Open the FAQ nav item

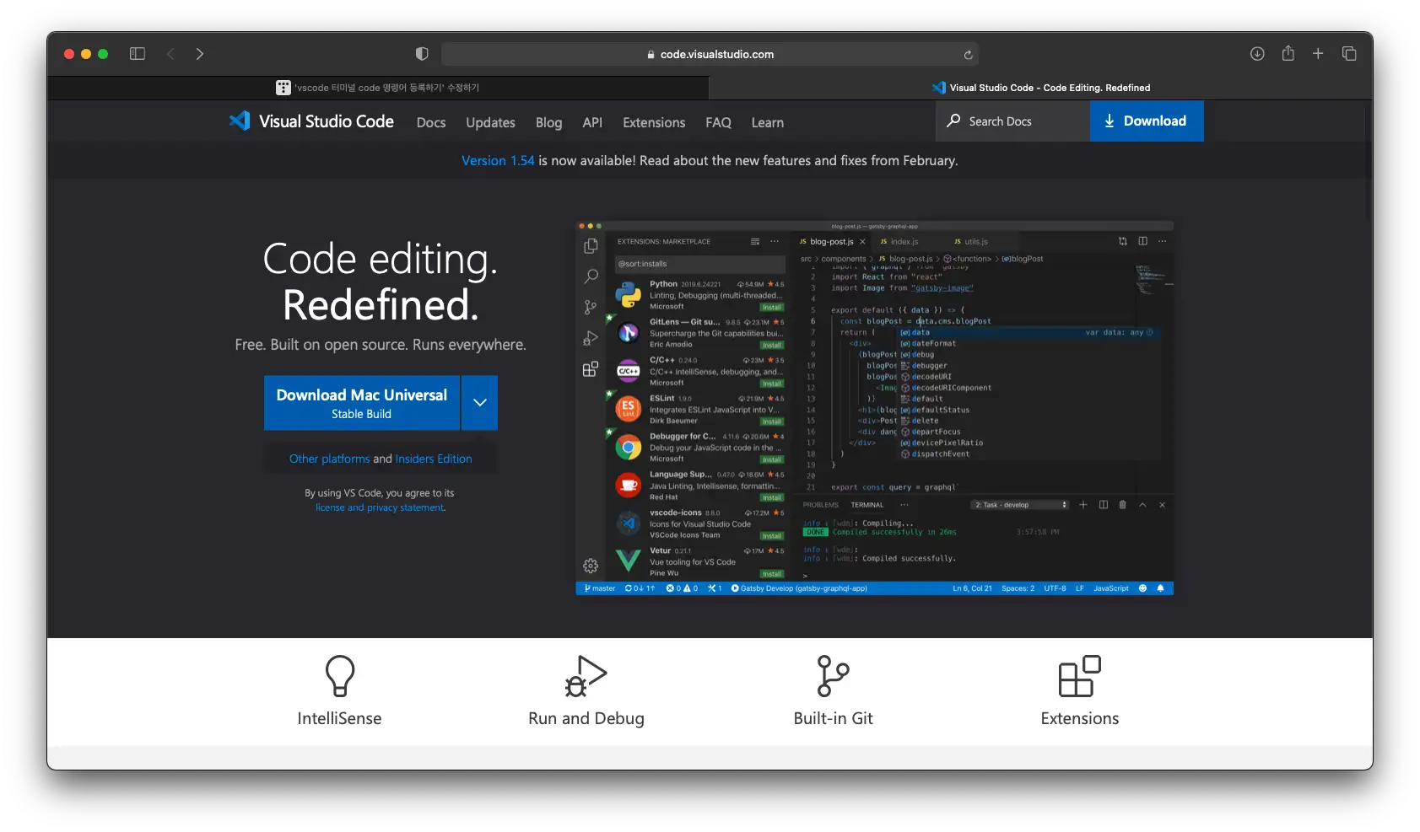pos(718,122)
